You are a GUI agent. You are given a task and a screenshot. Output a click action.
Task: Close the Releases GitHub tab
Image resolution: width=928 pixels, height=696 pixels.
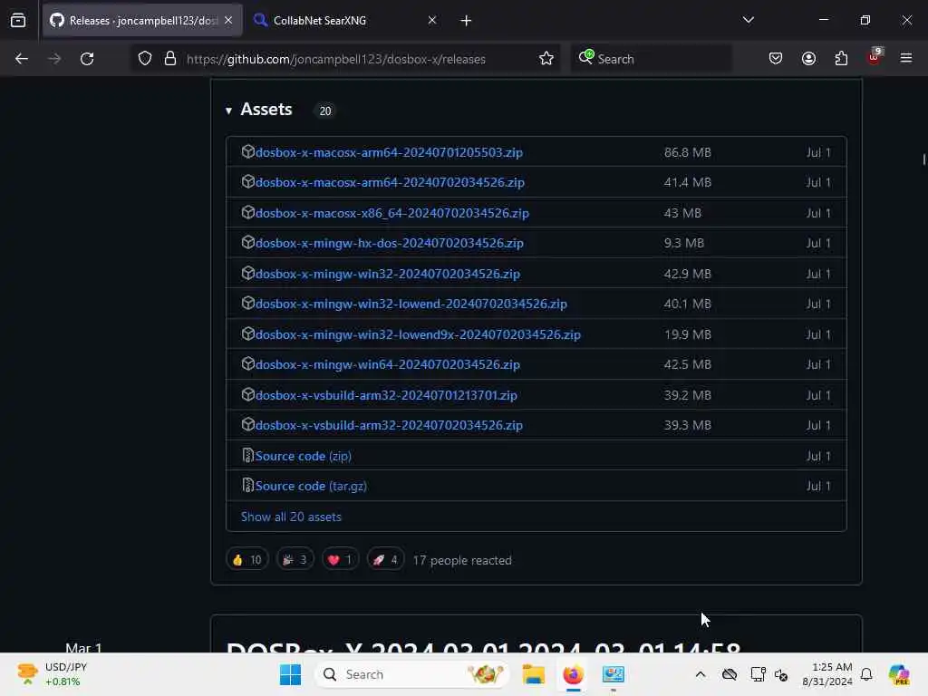tap(228, 20)
